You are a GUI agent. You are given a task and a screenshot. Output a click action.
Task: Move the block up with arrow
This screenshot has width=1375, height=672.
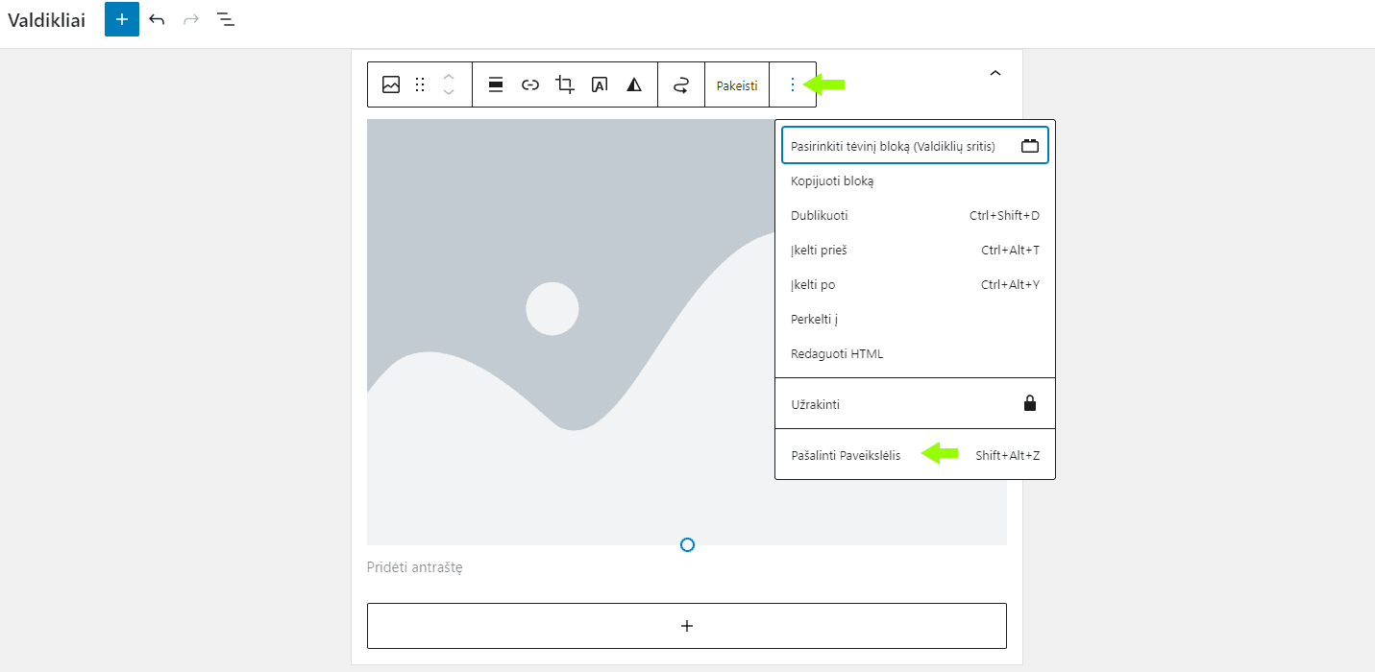pyautogui.click(x=449, y=76)
